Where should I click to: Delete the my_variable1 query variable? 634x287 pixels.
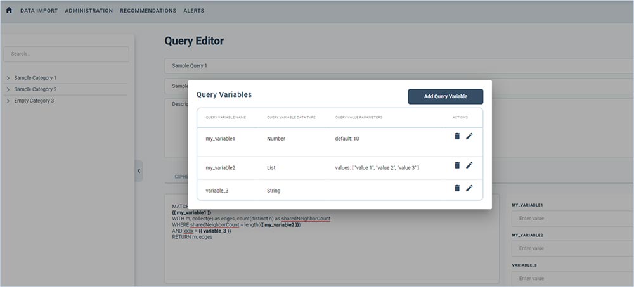pos(457,136)
